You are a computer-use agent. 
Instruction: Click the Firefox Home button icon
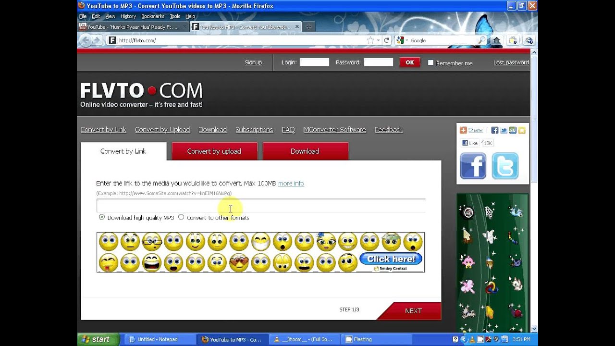[x=496, y=40]
